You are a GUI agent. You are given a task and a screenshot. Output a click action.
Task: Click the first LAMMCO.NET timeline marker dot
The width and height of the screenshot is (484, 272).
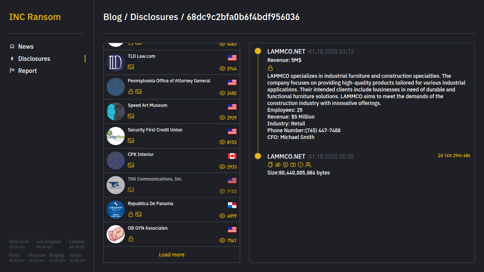(258, 51)
